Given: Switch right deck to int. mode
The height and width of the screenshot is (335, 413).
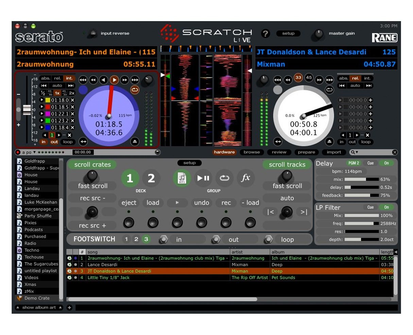Looking at the screenshot, I should (x=367, y=78).
